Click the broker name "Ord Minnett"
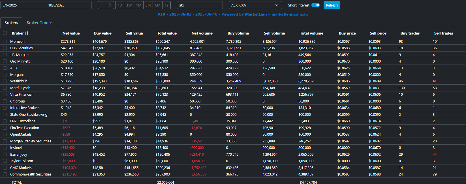 (20, 61)
